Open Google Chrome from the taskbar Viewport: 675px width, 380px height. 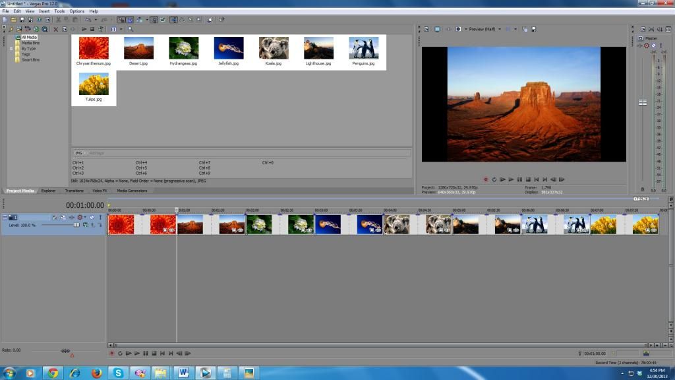tap(53, 373)
